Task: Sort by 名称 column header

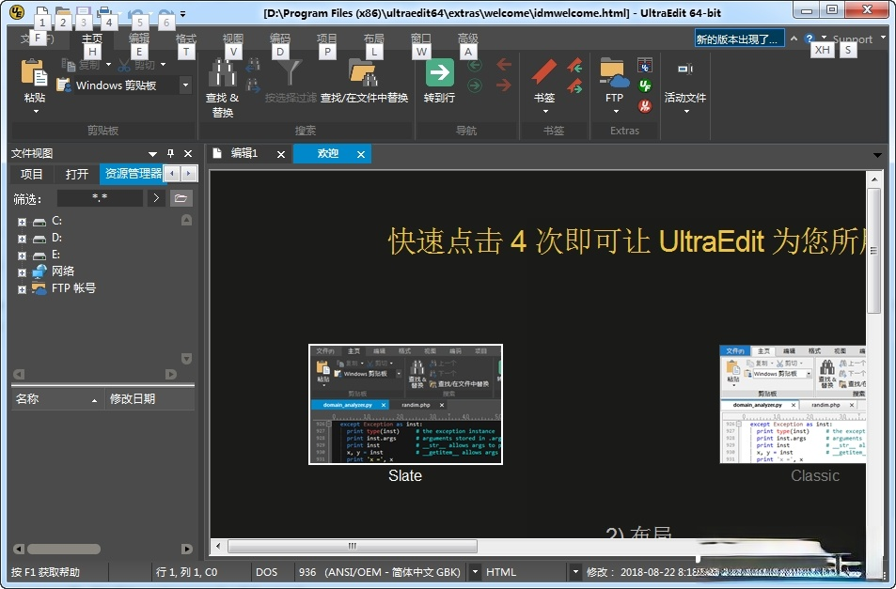Action: click(57, 399)
